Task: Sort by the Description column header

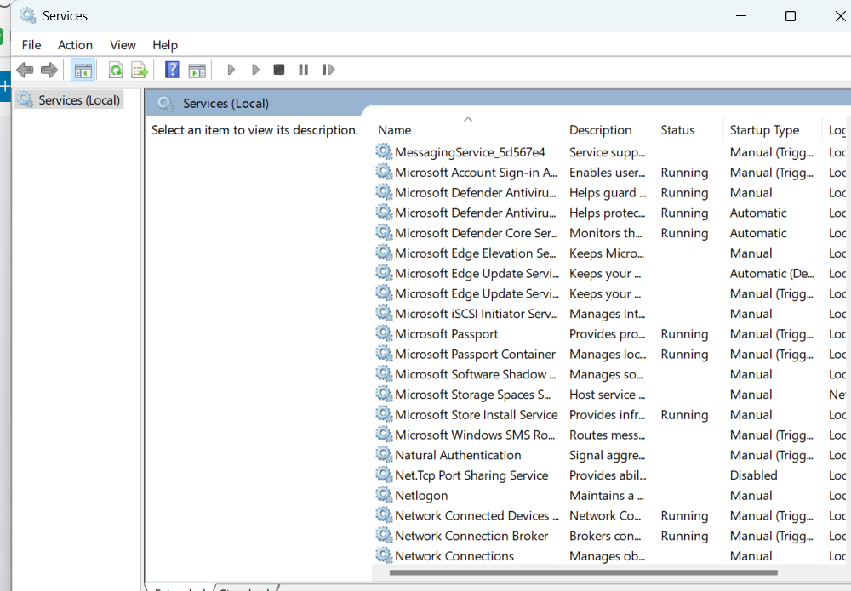Action: 608,129
